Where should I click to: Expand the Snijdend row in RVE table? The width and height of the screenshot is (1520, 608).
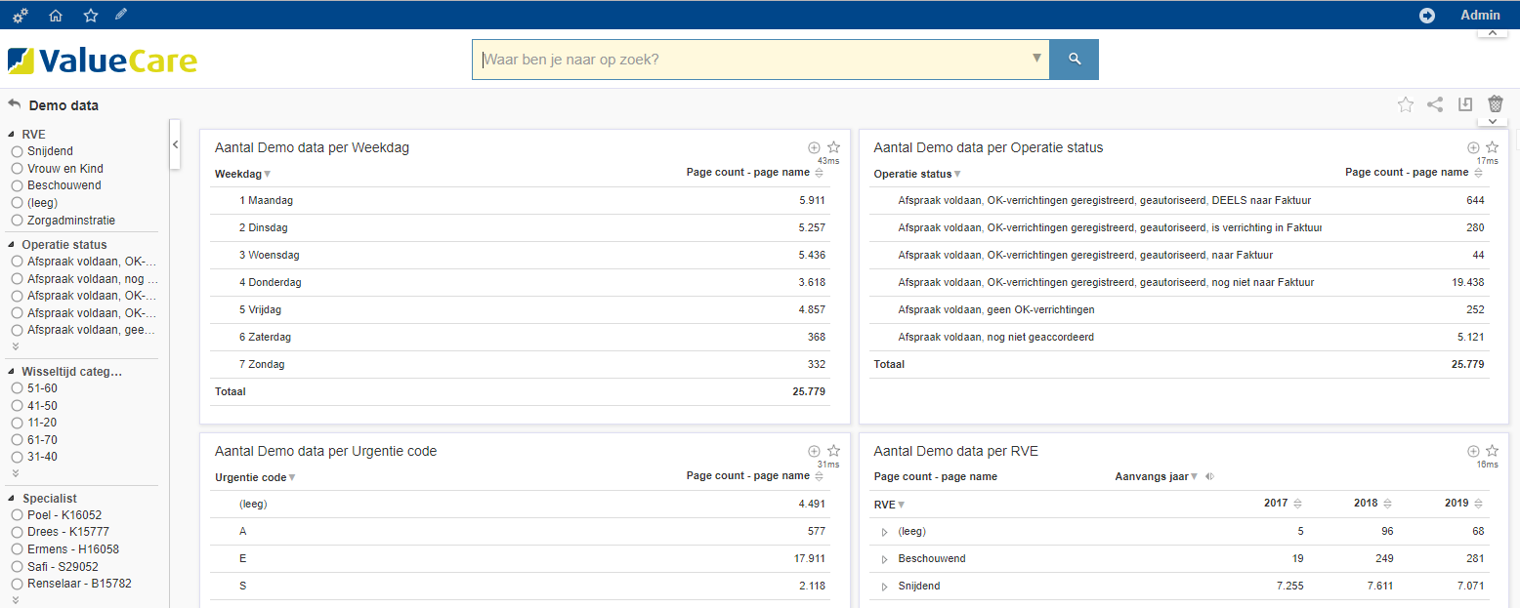[884, 587]
